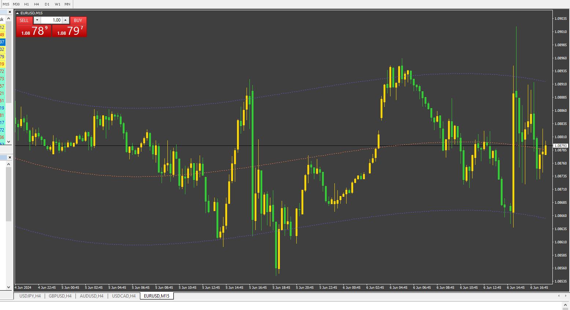Click price scale value 1.08660
This screenshot has width=570, height=310.
[560, 216]
